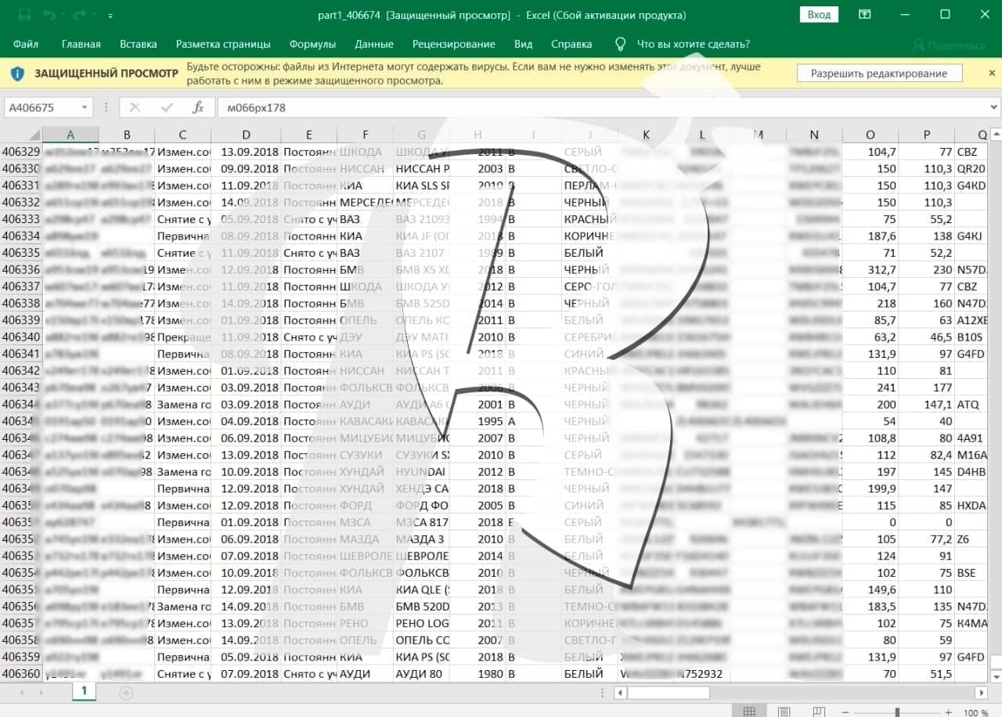The width and height of the screenshot is (1002, 717).
Task: Select Normal view icon in status bar
Action: coord(749,712)
